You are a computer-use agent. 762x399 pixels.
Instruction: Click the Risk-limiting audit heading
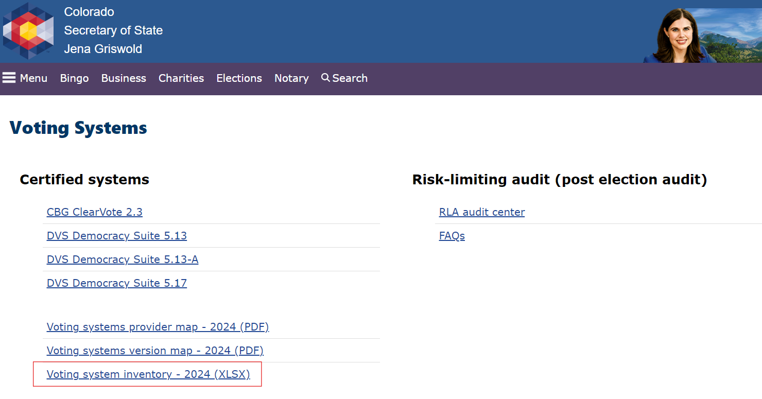tap(560, 179)
